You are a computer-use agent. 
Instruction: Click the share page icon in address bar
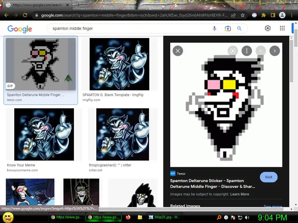tap(233, 15)
